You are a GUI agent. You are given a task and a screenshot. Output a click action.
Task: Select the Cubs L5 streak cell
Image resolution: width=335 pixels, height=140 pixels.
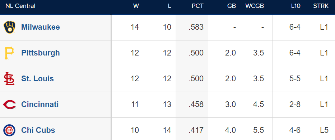click(324, 130)
